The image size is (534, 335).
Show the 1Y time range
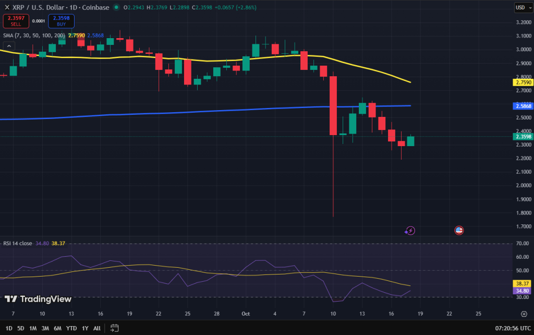85,328
